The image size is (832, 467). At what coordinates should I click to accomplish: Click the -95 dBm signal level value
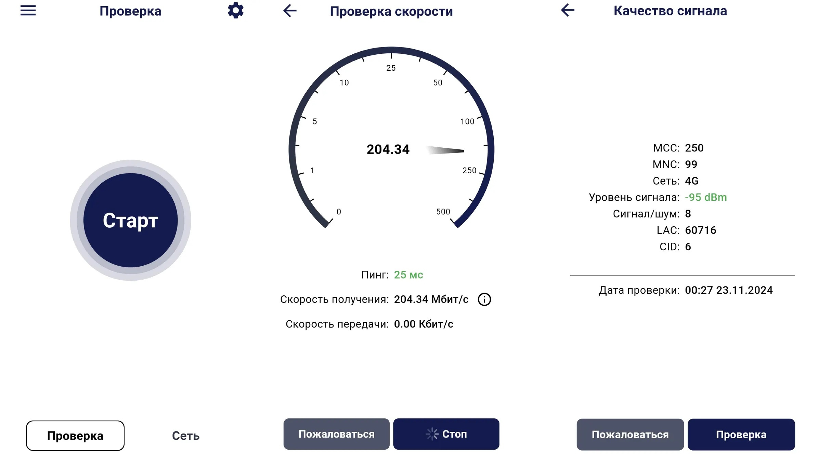706,197
